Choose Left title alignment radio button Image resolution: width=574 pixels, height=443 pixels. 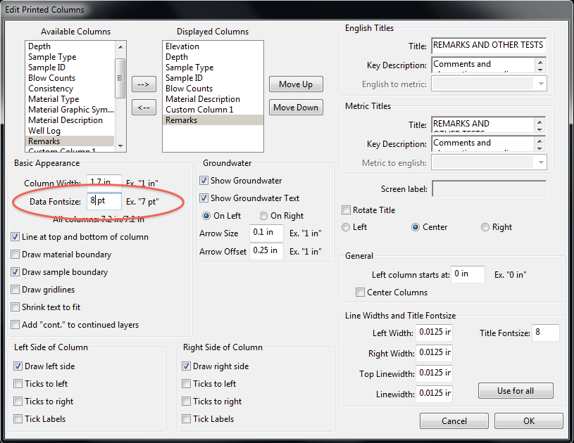point(346,227)
